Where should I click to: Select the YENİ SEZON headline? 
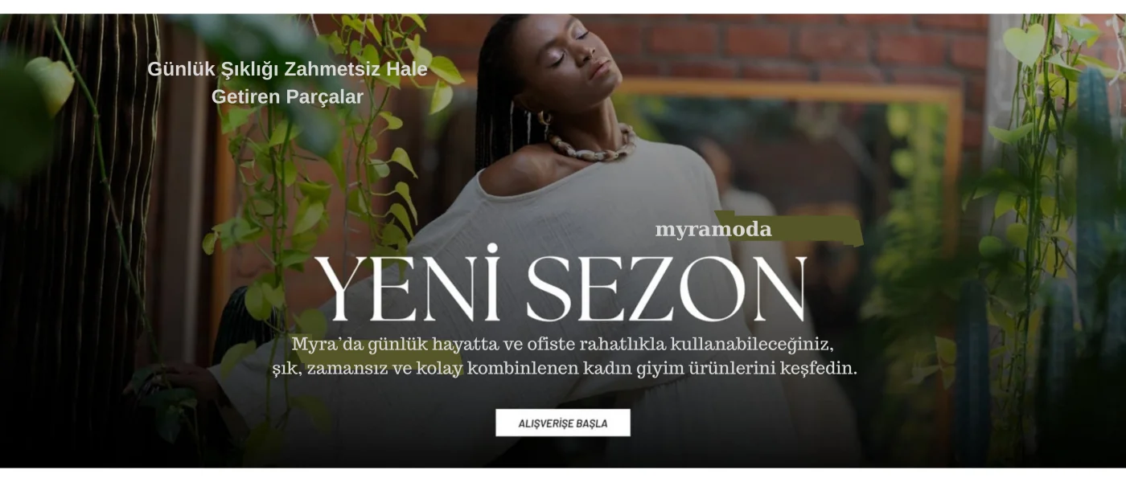click(561, 287)
